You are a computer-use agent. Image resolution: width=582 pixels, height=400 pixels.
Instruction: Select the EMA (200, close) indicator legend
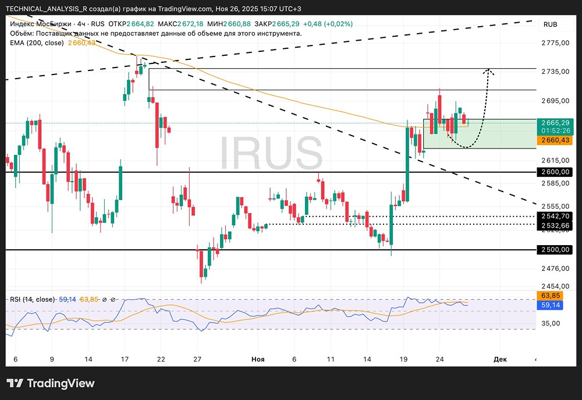click(37, 43)
